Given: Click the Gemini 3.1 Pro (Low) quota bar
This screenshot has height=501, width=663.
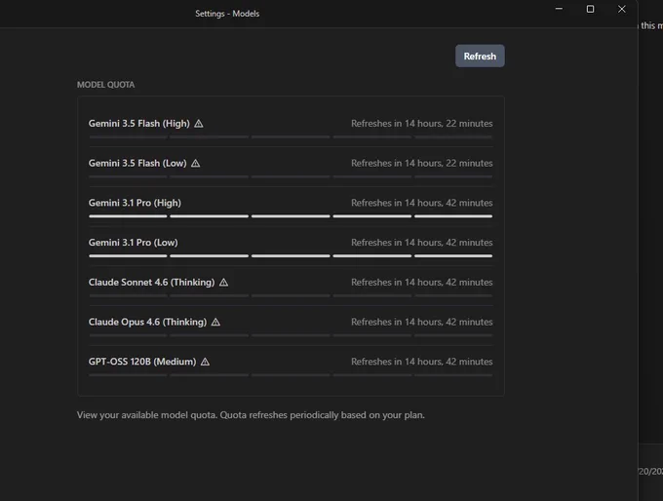Looking at the screenshot, I should (291, 255).
